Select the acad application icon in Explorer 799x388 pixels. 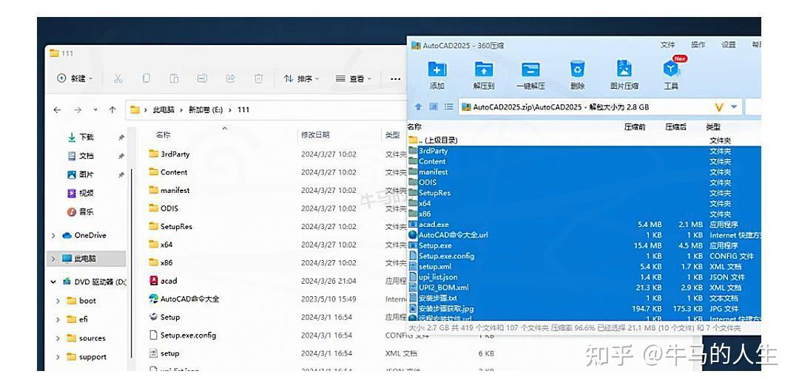[153, 281]
